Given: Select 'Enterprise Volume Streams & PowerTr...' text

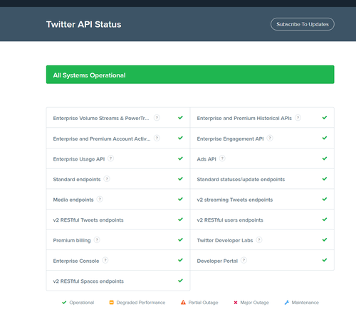Looking at the screenshot, I should click(101, 118).
